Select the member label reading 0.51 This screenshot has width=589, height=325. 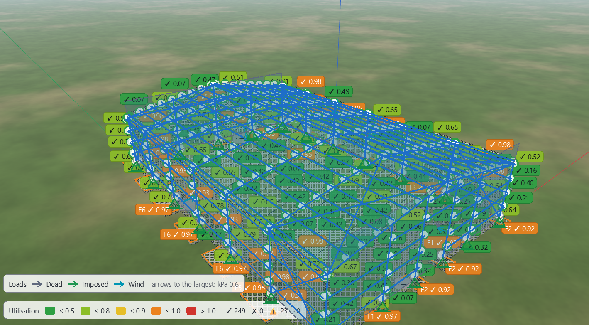click(x=233, y=77)
